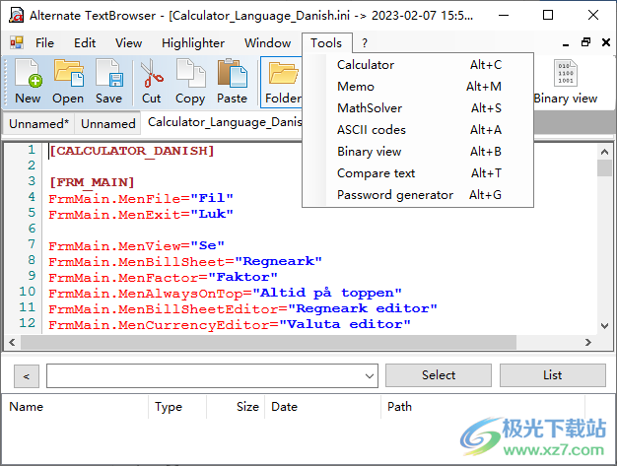617x466 pixels.
Task: Click the [CALCULATOR_DANISH] section line
Action: pyautogui.click(x=131, y=151)
